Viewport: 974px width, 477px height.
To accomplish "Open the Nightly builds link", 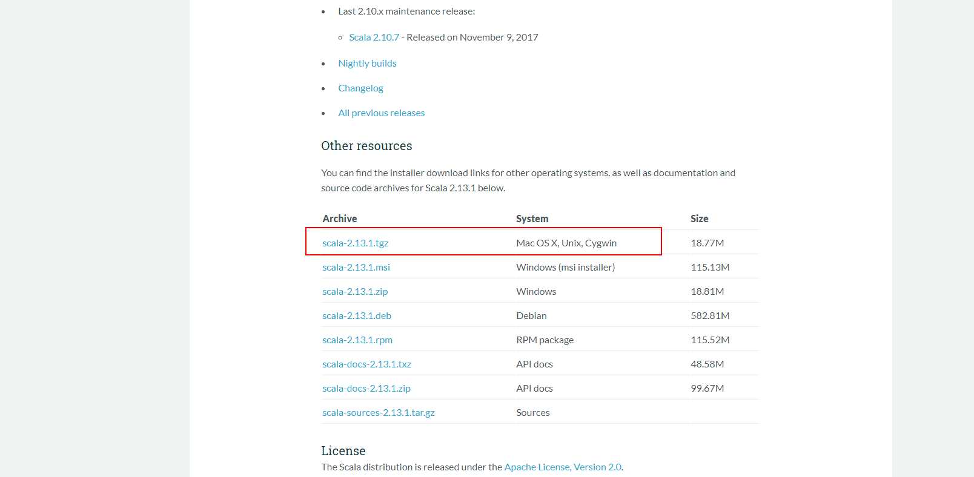I will [x=367, y=64].
